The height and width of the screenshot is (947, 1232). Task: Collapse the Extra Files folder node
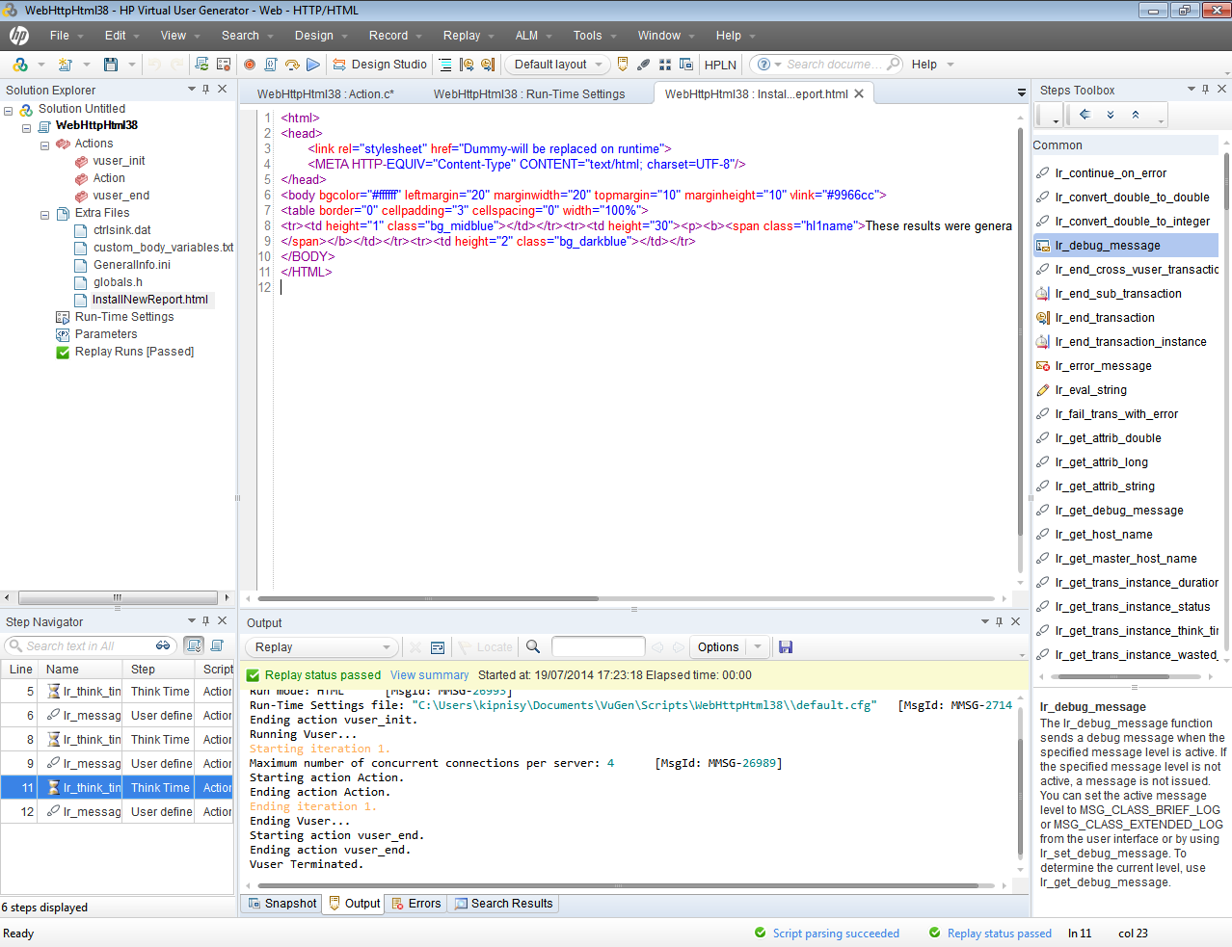pyautogui.click(x=44, y=215)
